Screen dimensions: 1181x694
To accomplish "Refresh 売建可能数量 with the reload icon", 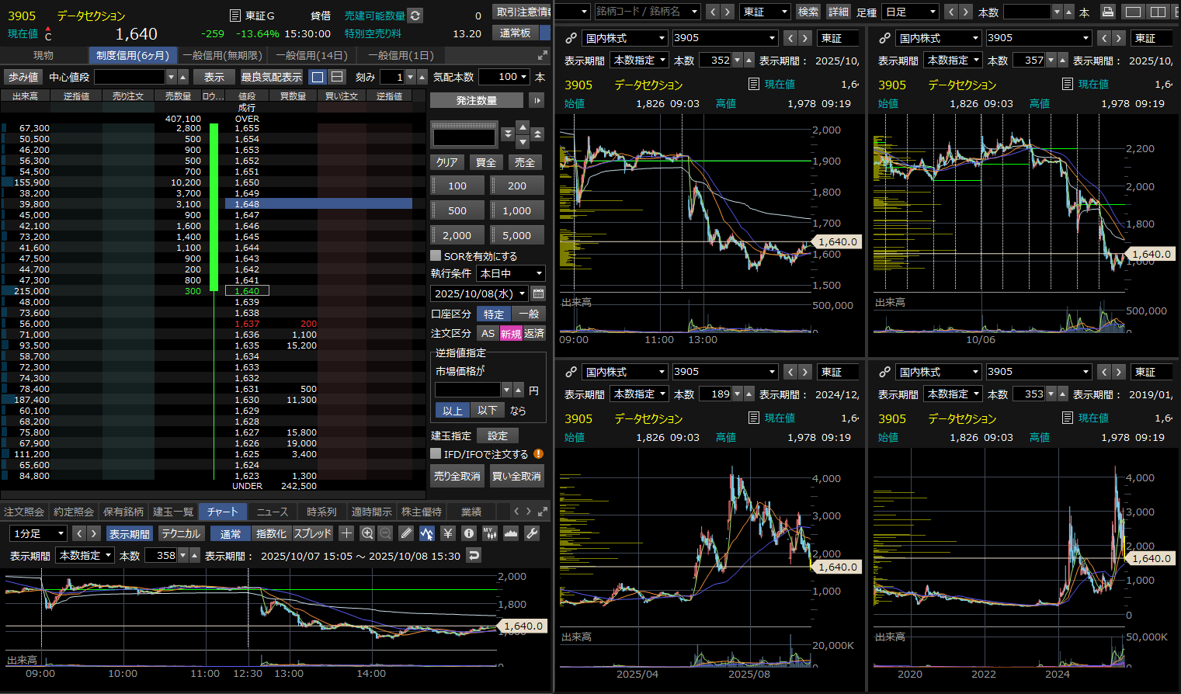I will (x=415, y=16).
